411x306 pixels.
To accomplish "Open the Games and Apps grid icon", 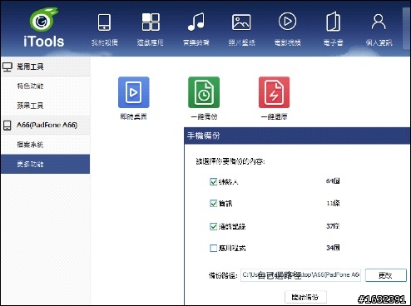I will (151, 22).
